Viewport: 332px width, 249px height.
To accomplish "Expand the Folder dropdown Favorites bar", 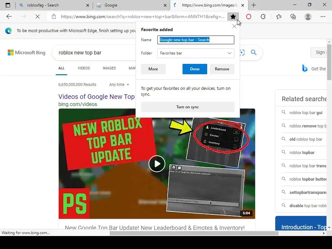I will click(196, 53).
